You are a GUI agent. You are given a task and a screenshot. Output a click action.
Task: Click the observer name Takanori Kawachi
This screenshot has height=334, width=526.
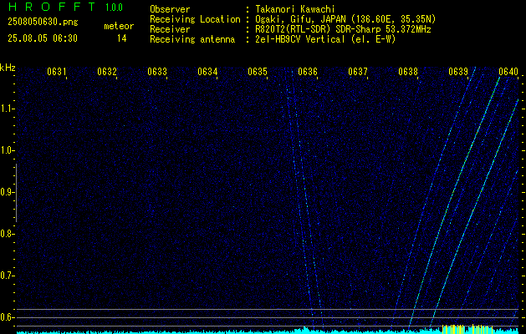pos(295,9)
